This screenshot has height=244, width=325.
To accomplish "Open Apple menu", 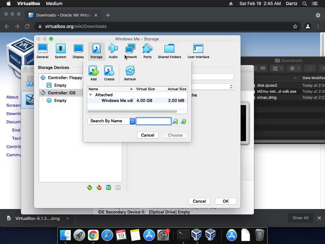I will coord(9,3).
